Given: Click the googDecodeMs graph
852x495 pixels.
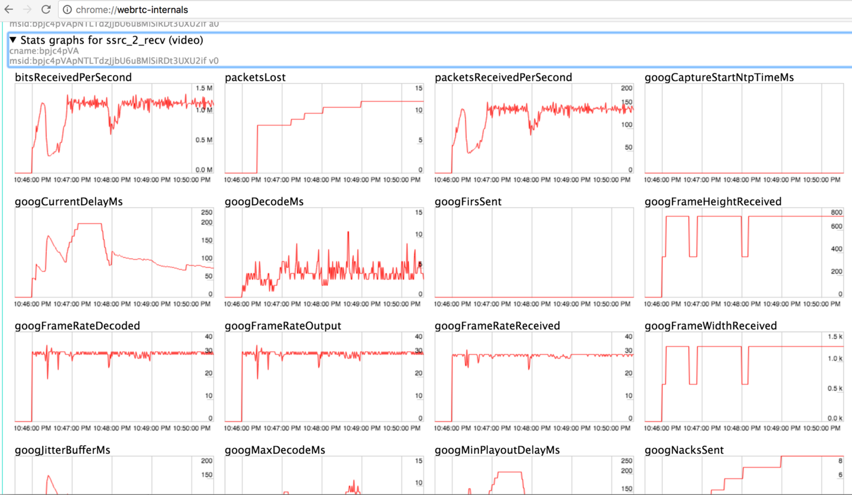Looking at the screenshot, I should pos(324,252).
